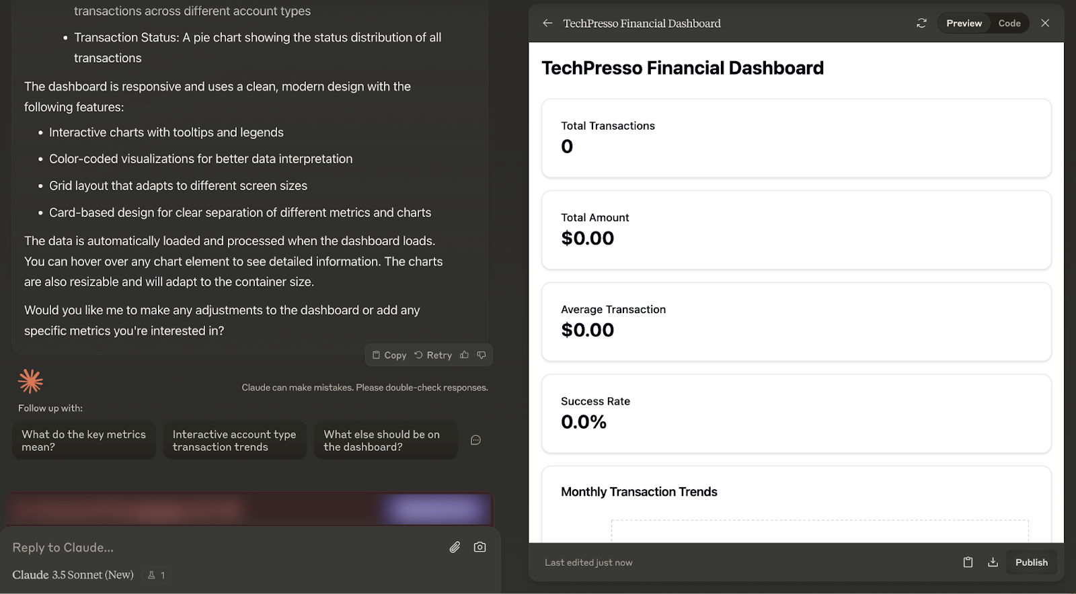Click the Monthly Transaction Trends heading
This screenshot has width=1076, height=594.
(639, 492)
